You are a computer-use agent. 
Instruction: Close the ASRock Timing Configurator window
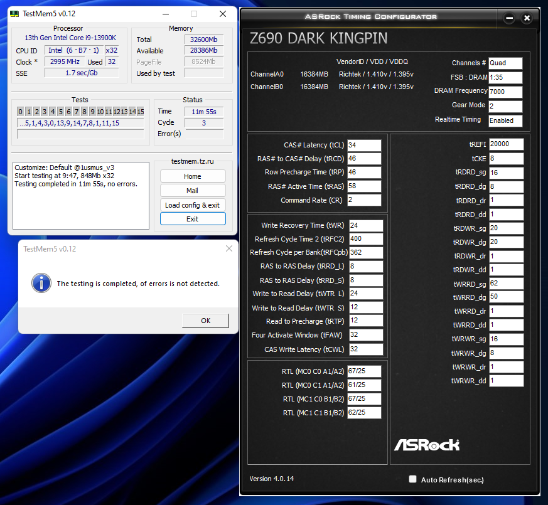coord(527,18)
